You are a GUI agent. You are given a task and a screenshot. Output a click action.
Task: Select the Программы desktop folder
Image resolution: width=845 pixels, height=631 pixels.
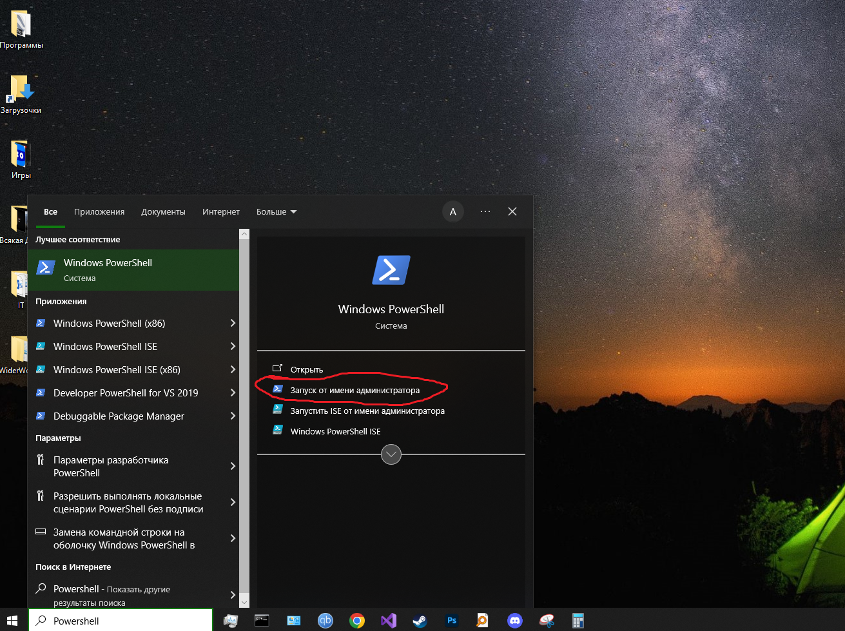coord(21,30)
